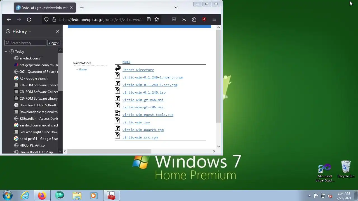Open anydesk.com/ history entry
The width and height of the screenshot is (358, 201).
30,58
